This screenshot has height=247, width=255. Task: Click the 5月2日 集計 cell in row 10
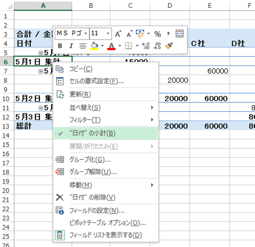pos(34,98)
